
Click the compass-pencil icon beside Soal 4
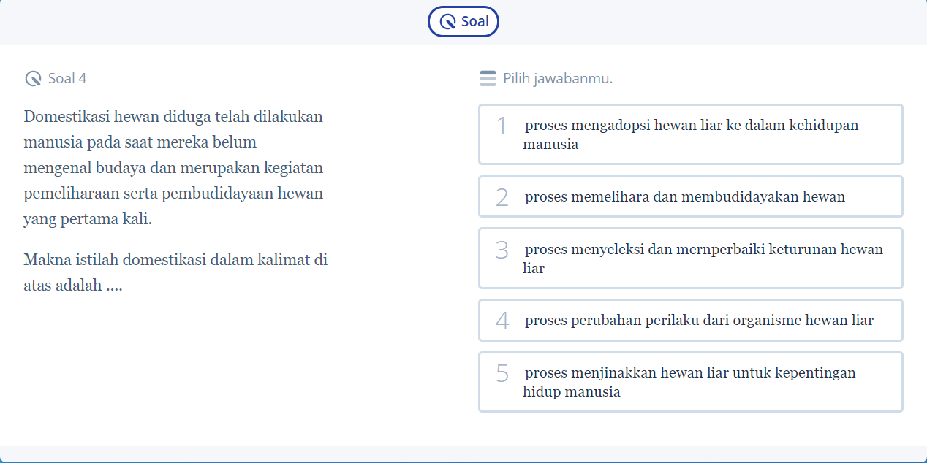coord(32,78)
